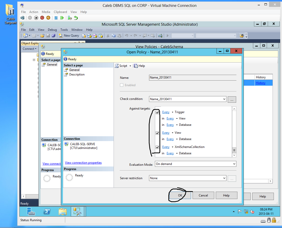Open the Every dropdown before Trigger
This screenshot has height=228, width=282.
point(172,112)
